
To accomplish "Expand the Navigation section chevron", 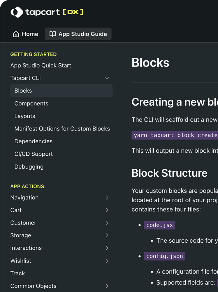I will click(x=107, y=198).
